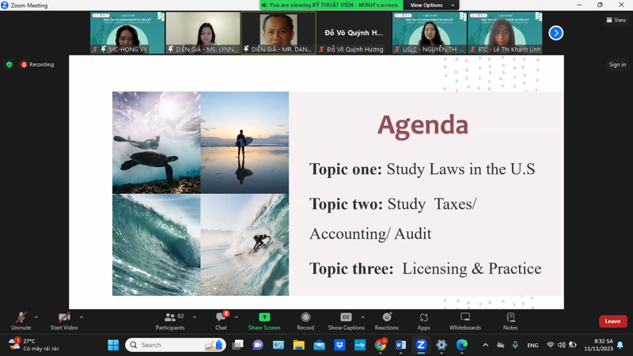The image size is (633, 356).
Task: Open the Participants panel
Action: click(170, 320)
